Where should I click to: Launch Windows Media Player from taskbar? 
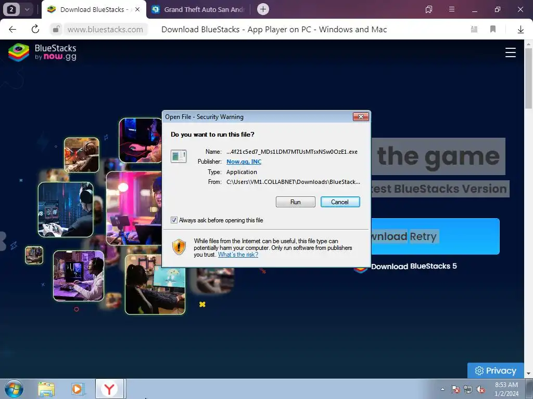pyautogui.click(x=78, y=389)
